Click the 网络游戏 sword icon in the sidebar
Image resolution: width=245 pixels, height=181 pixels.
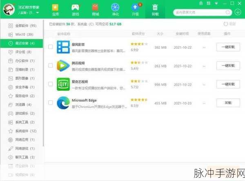11,148
